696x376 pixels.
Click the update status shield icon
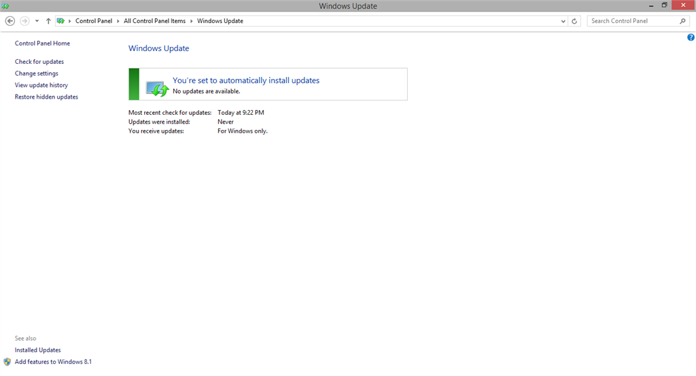tap(157, 88)
